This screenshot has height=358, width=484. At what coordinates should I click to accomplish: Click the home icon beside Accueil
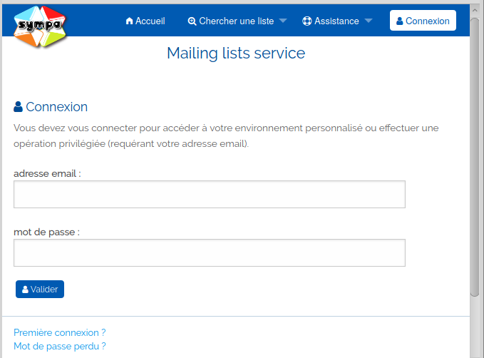tap(129, 21)
